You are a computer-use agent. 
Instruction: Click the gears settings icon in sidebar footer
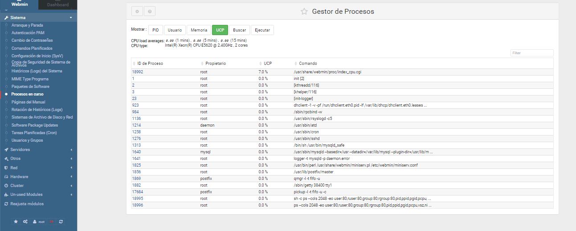point(25,222)
